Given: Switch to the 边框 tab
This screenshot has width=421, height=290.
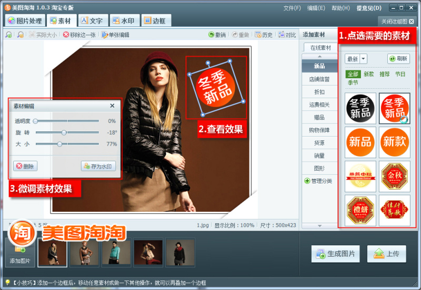Looking at the screenshot, I should pyautogui.click(x=155, y=20).
